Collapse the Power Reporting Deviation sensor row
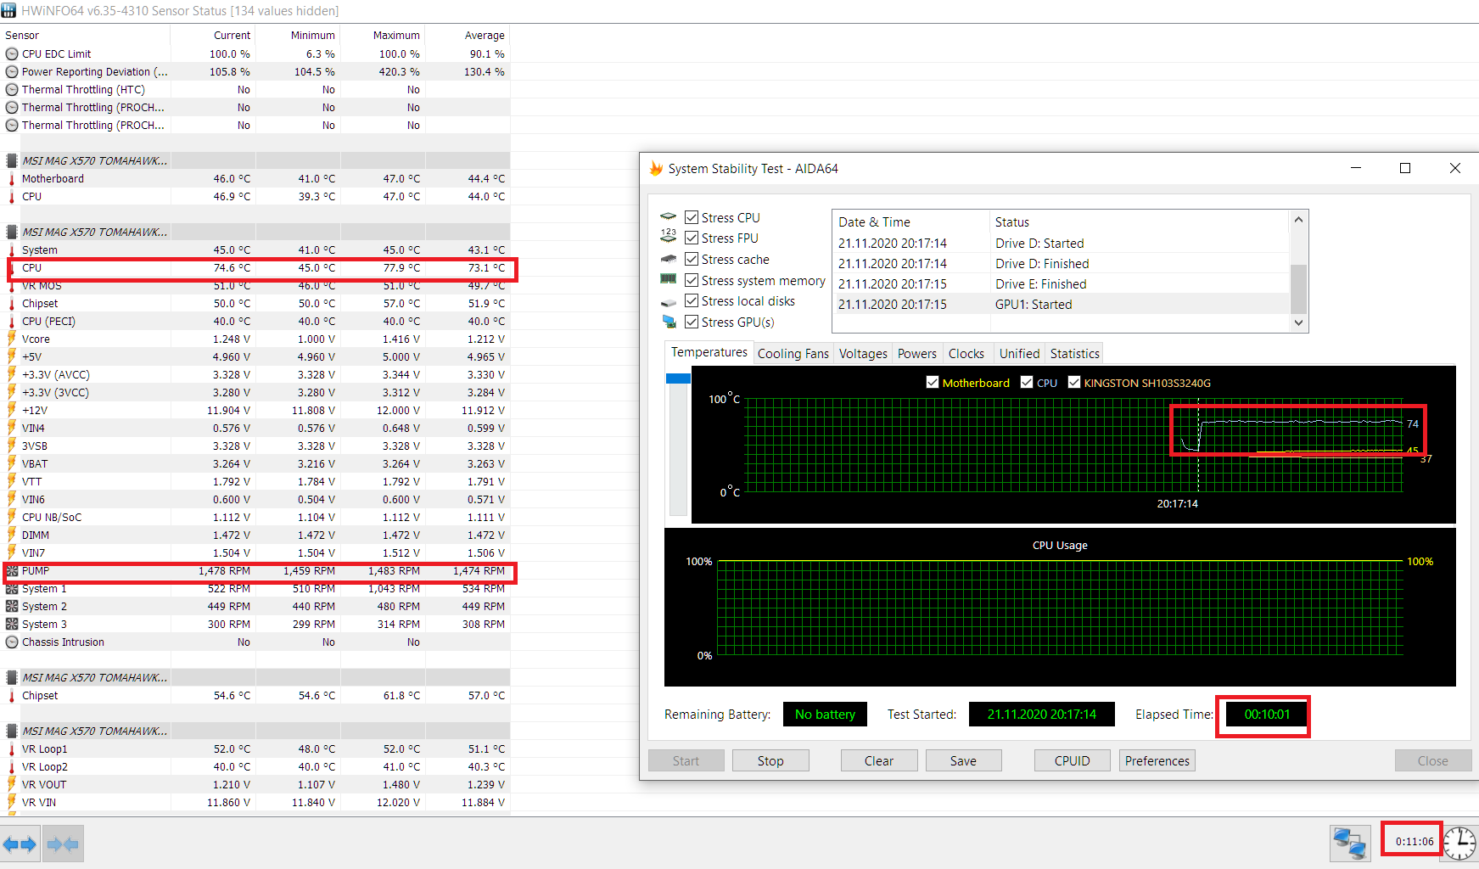This screenshot has width=1479, height=869. pos(11,71)
